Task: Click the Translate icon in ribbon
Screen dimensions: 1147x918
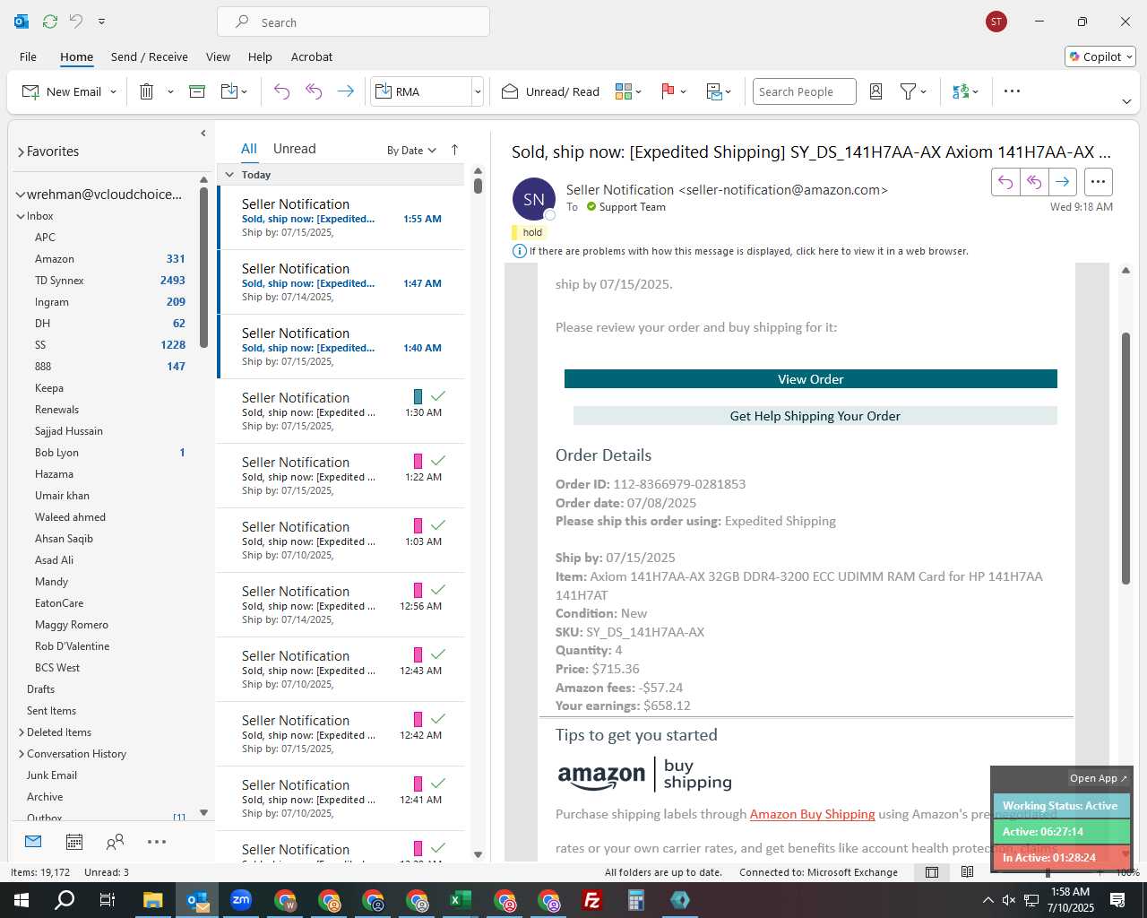Action: click(x=961, y=91)
